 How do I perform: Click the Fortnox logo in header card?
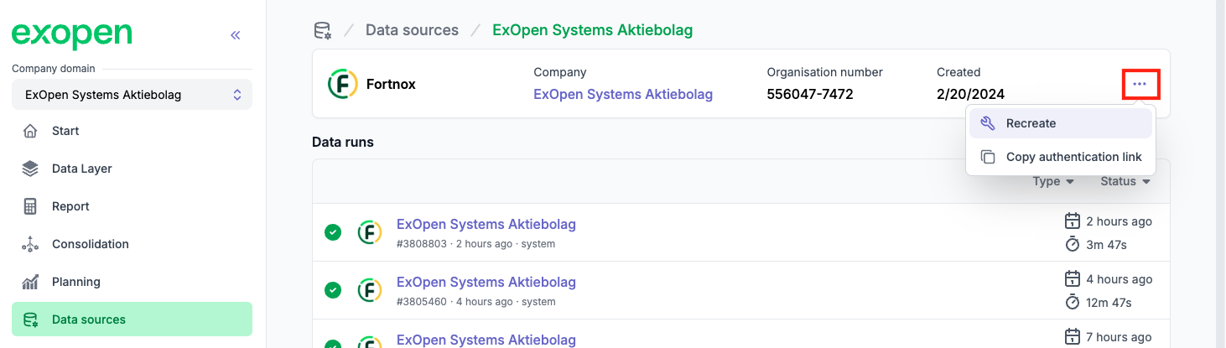342,84
